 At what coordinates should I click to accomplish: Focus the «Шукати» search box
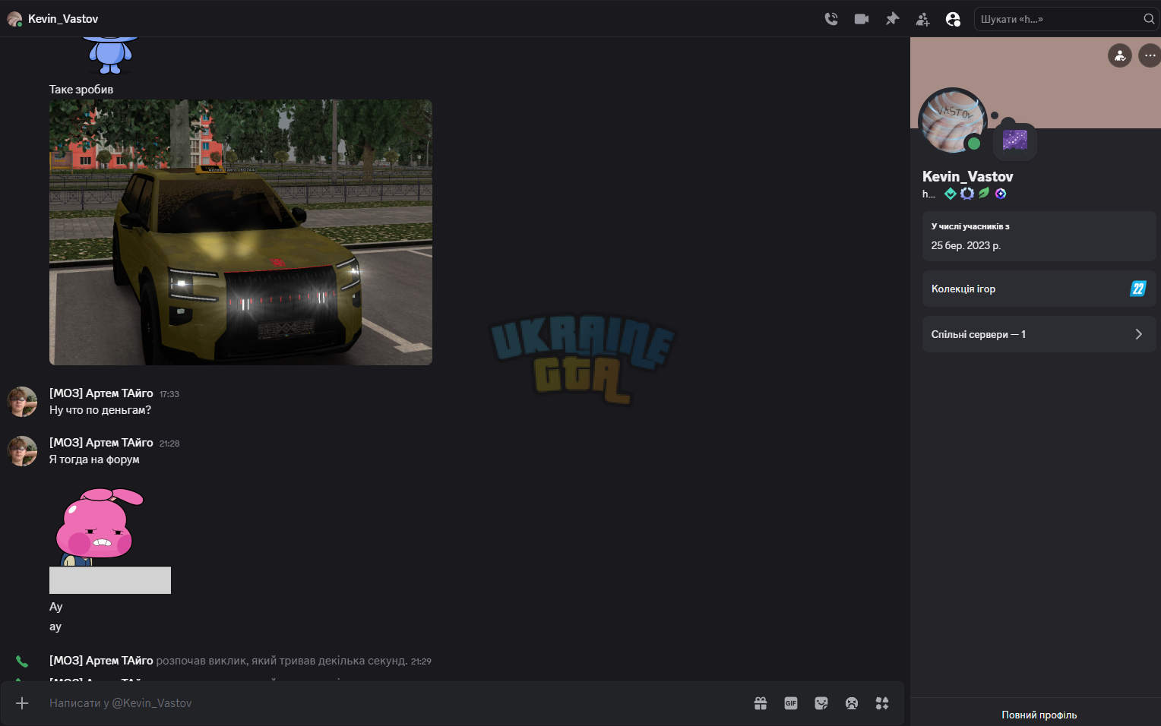point(1066,19)
